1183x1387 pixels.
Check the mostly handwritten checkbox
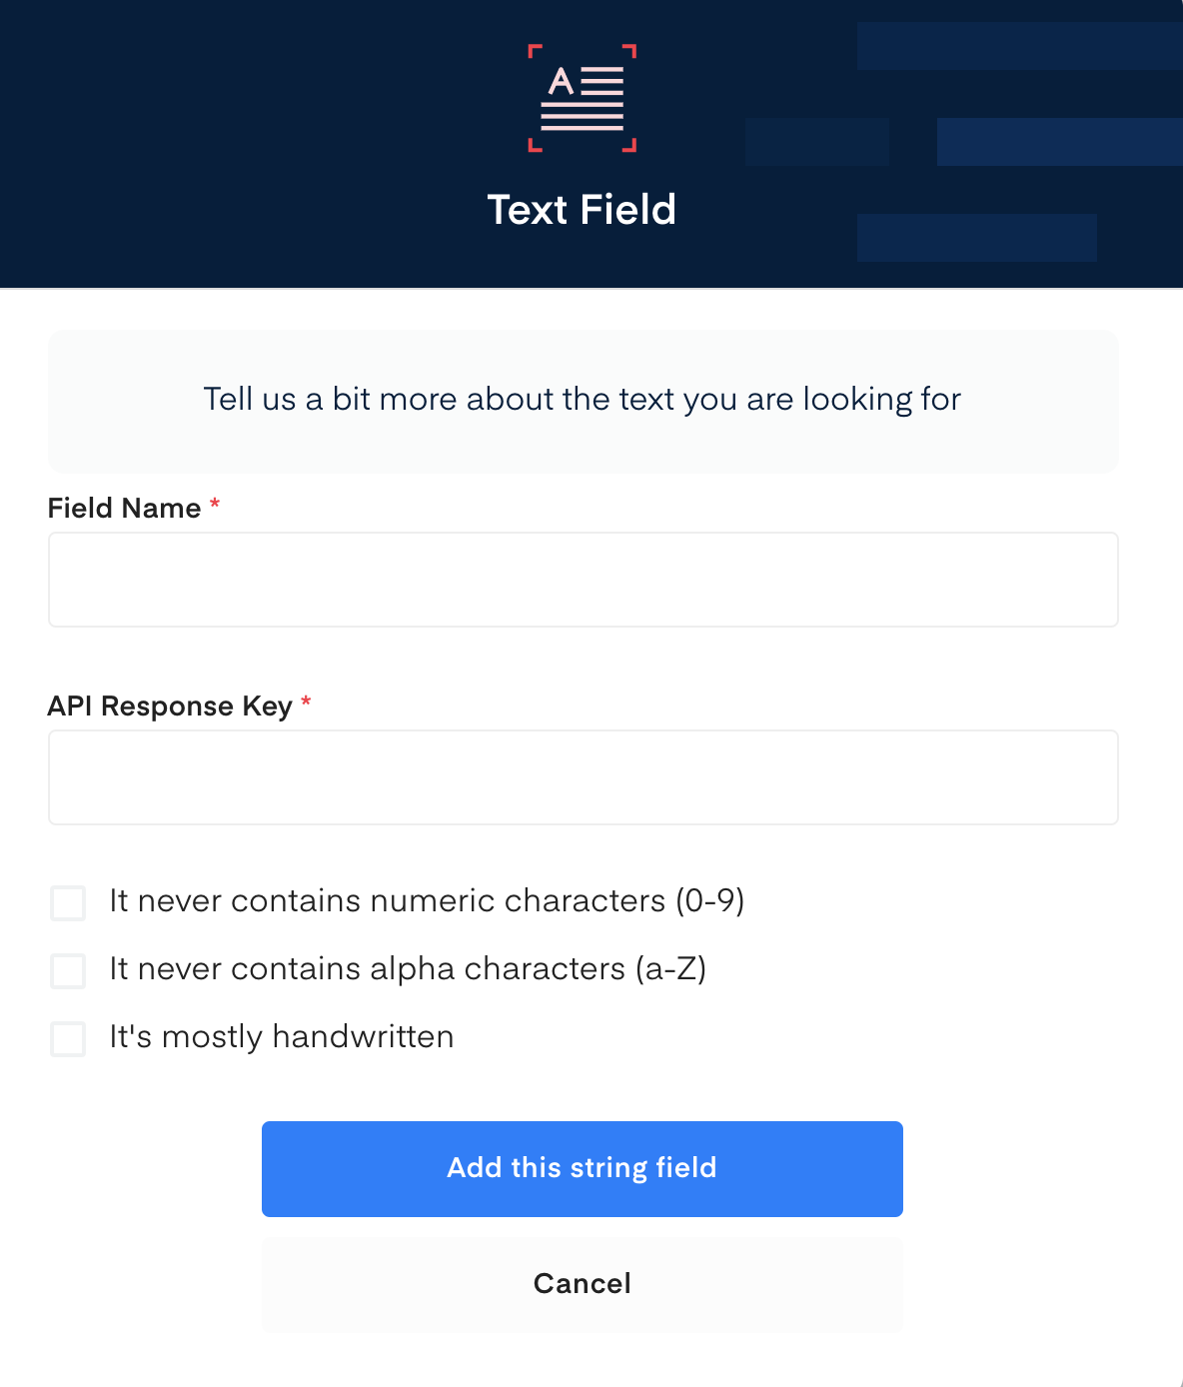68,1038
